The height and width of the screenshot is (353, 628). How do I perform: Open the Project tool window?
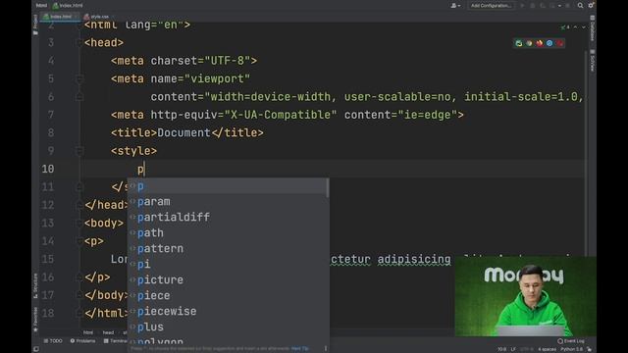[x=35, y=24]
